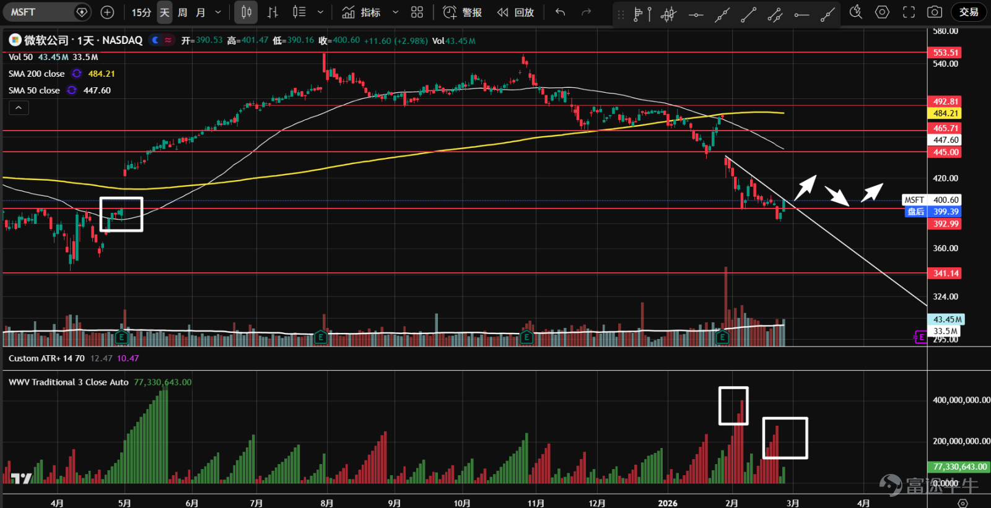Toggle the moon session indicator badge
This screenshot has height=508, width=991.
click(x=155, y=40)
